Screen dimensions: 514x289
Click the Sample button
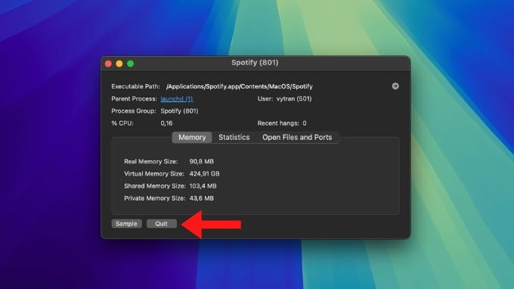[126, 224]
